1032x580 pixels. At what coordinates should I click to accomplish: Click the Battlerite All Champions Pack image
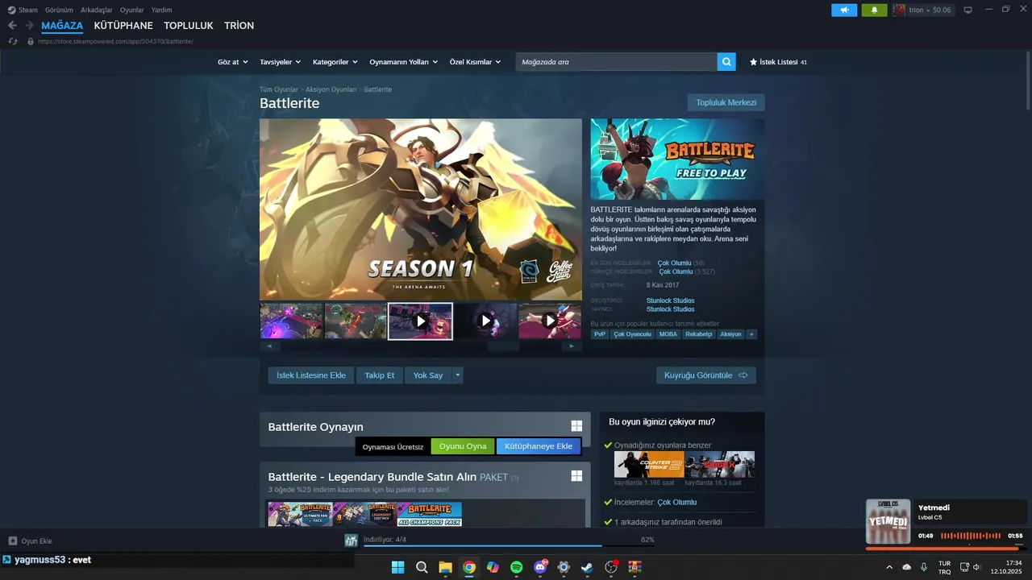point(430,514)
